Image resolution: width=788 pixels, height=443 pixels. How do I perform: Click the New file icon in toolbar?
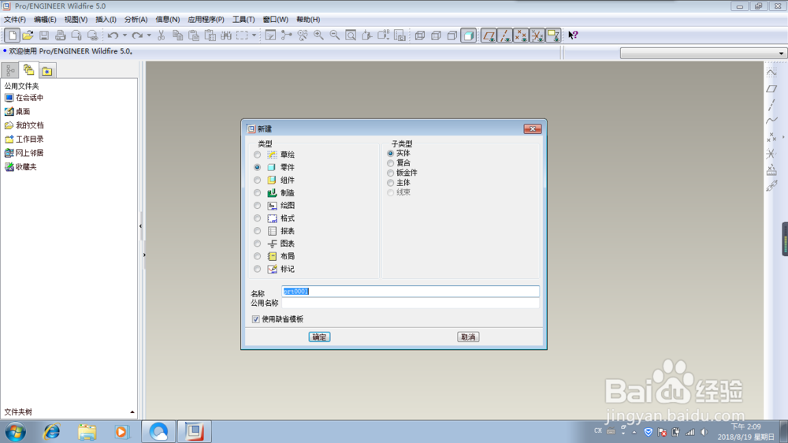12,35
